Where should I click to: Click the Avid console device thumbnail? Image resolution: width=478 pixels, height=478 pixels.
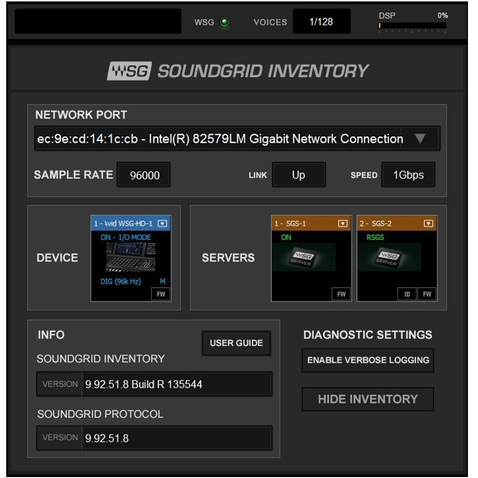click(130, 257)
